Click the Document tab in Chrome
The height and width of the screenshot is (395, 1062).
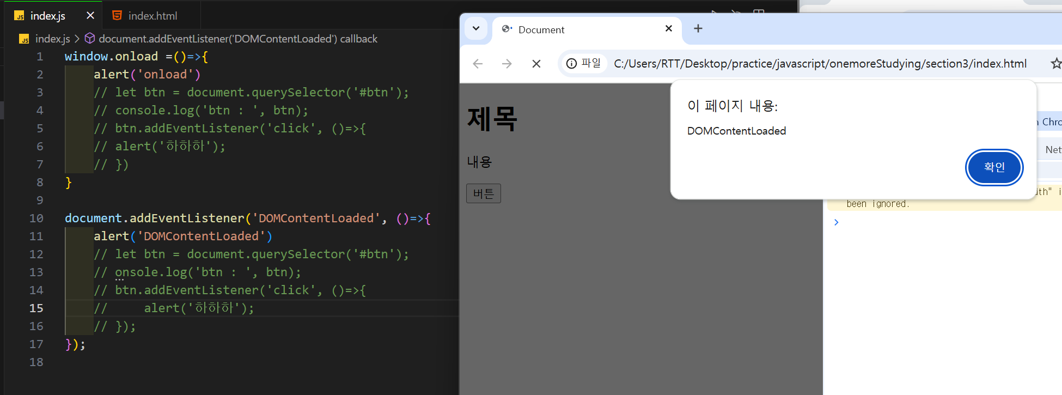577,29
